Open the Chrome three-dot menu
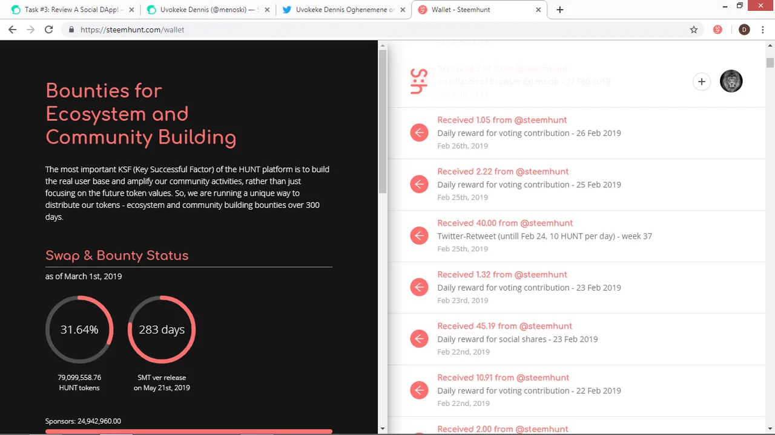 tap(762, 30)
